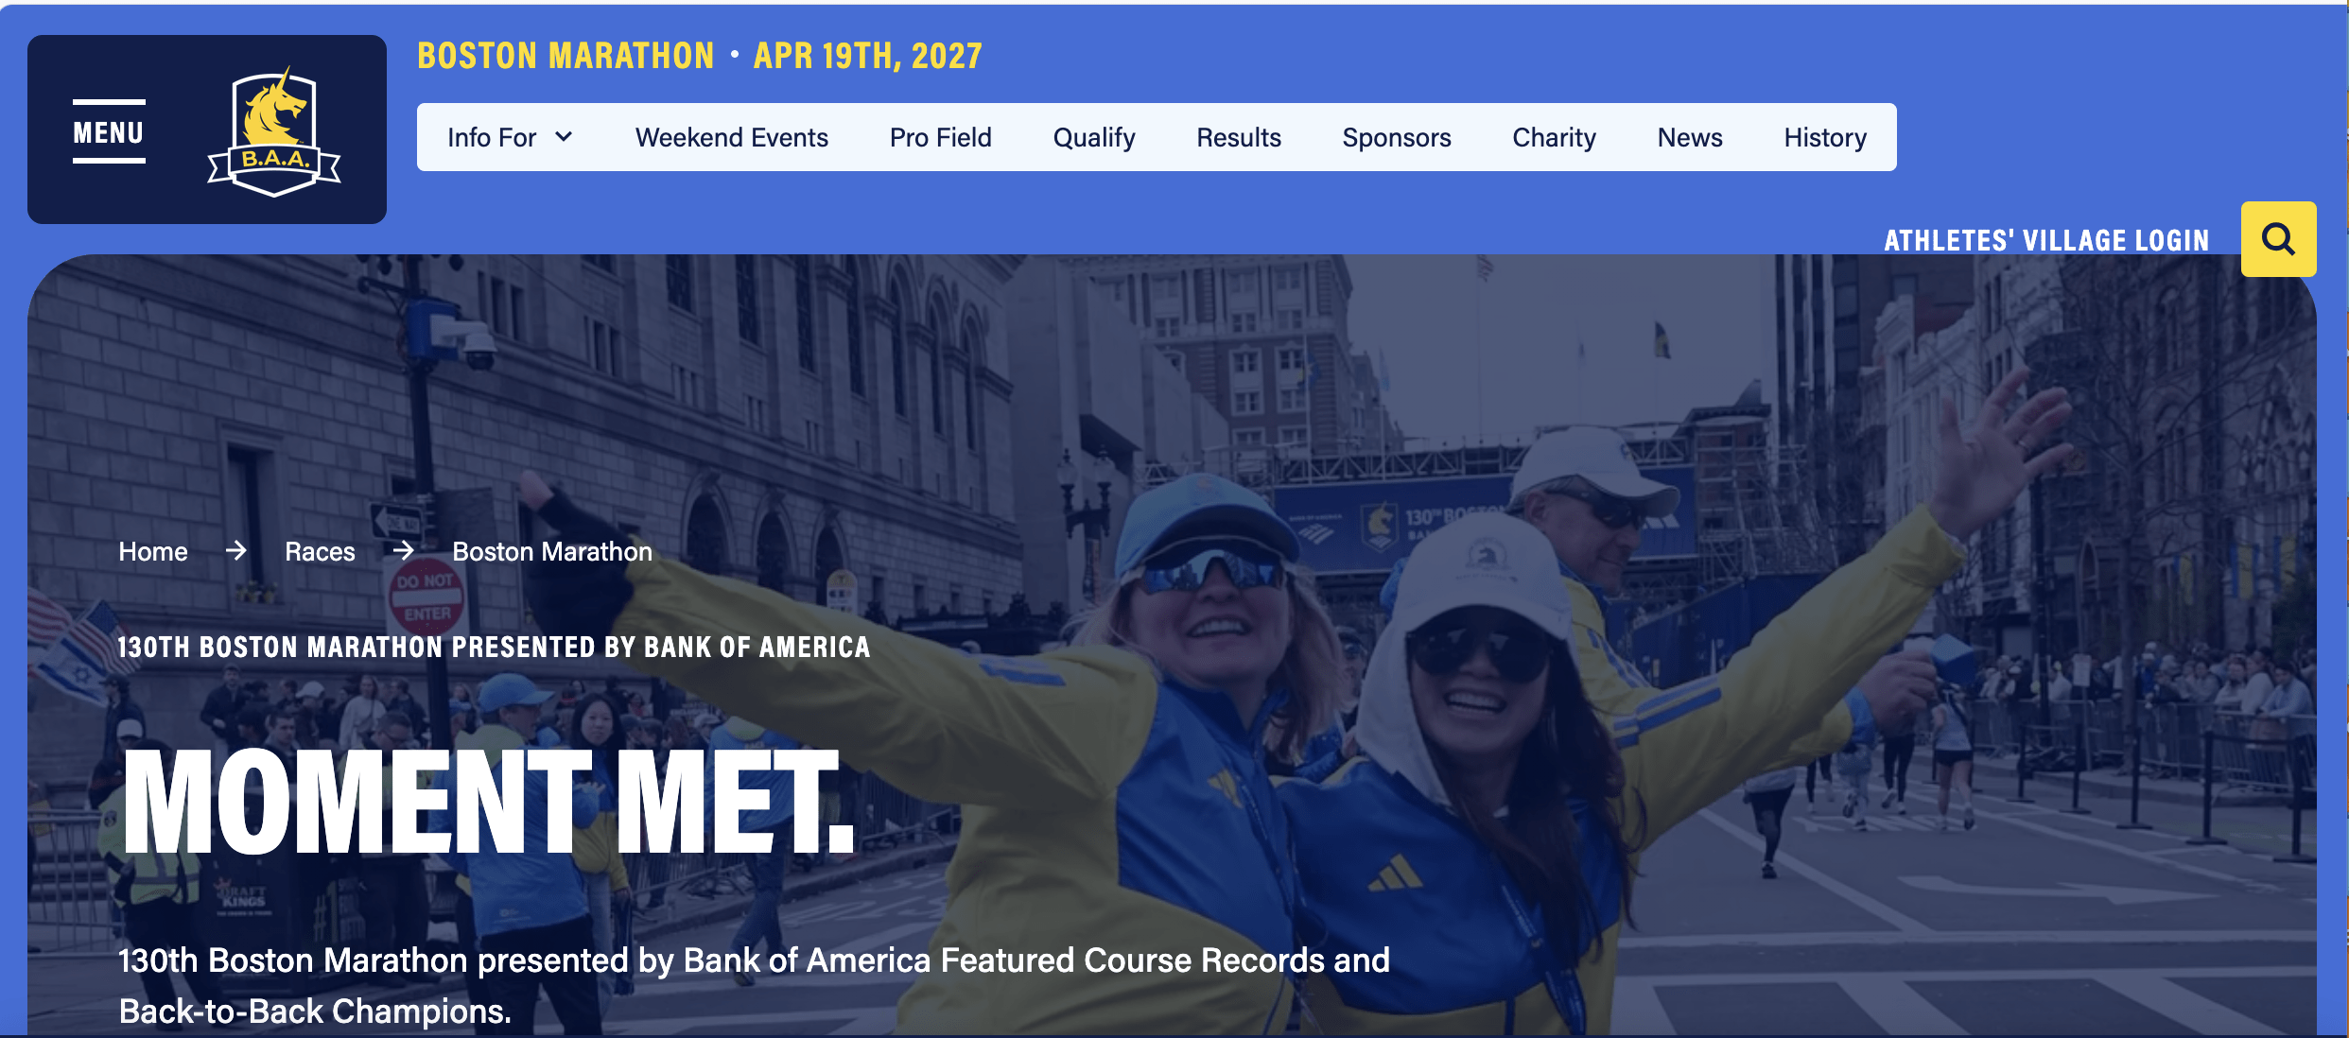This screenshot has height=1038, width=2349.
Task: Open the Races breadcrumb link
Action: pyautogui.click(x=321, y=552)
